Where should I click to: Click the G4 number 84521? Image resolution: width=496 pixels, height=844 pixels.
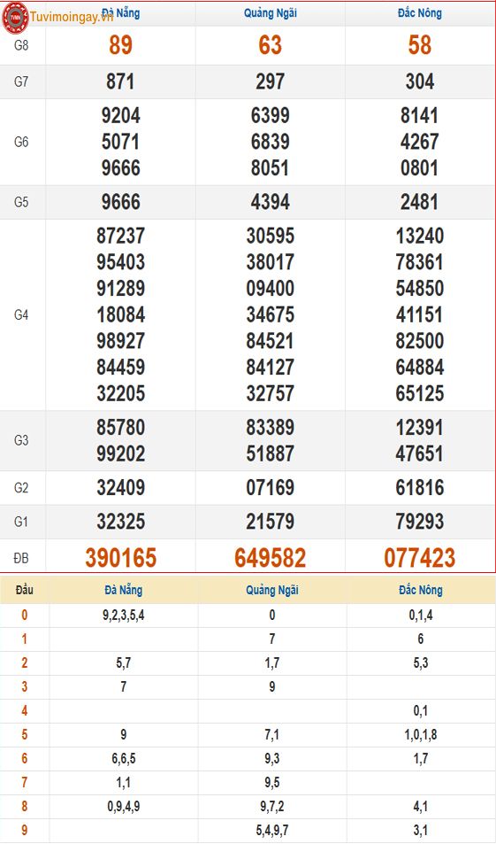click(x=271, y=341)
